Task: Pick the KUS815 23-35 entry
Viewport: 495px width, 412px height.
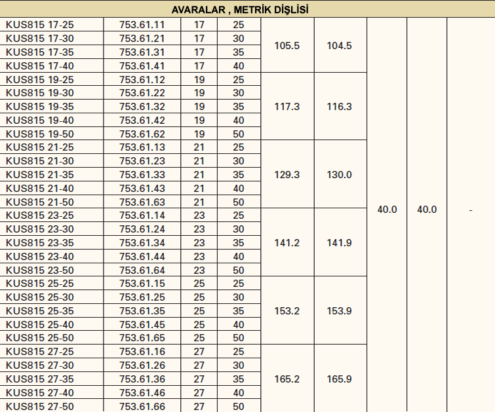Action: coord(40,243)
